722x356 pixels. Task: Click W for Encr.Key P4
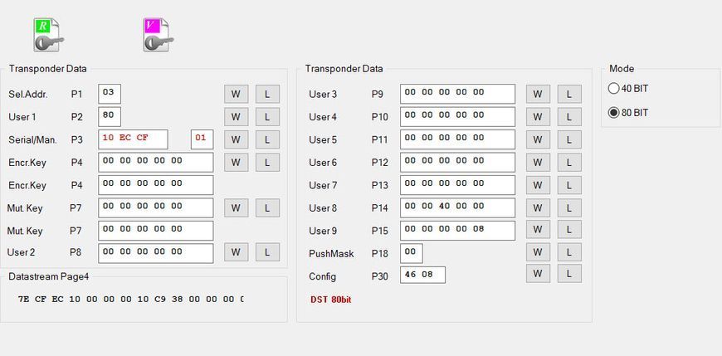[237, 162]
